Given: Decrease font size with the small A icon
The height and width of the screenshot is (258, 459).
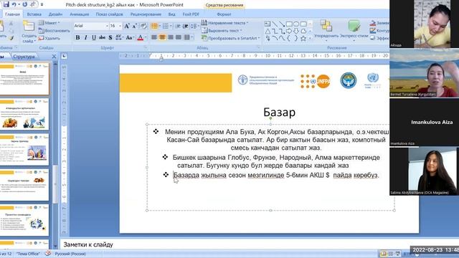Looking at the screenshot, I should point(135,26).
